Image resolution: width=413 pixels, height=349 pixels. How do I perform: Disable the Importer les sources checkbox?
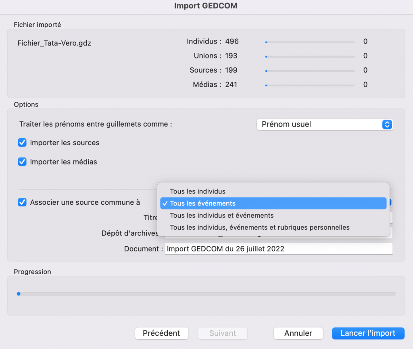22,143
